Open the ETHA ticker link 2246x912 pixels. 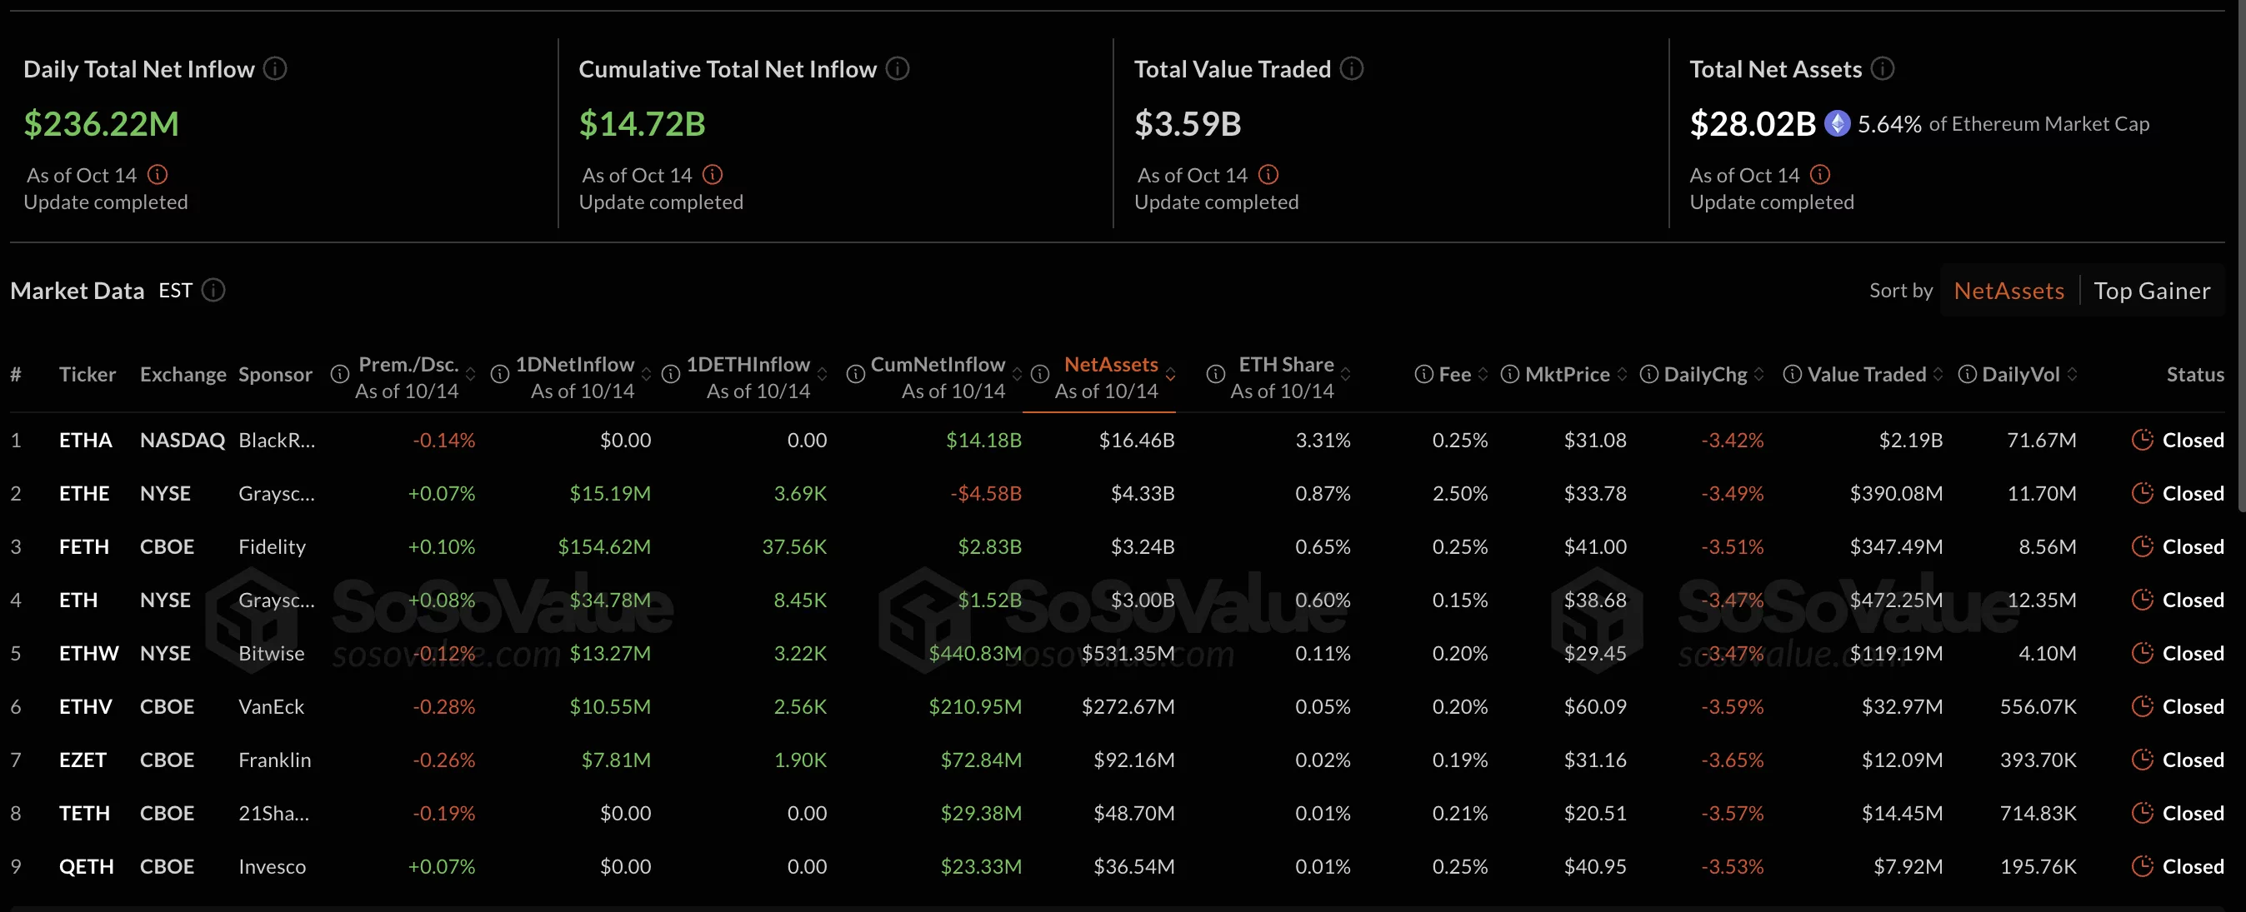point(86,440)
